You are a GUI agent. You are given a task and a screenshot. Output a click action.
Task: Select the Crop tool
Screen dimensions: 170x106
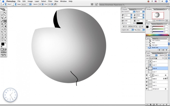click(2, 18)
